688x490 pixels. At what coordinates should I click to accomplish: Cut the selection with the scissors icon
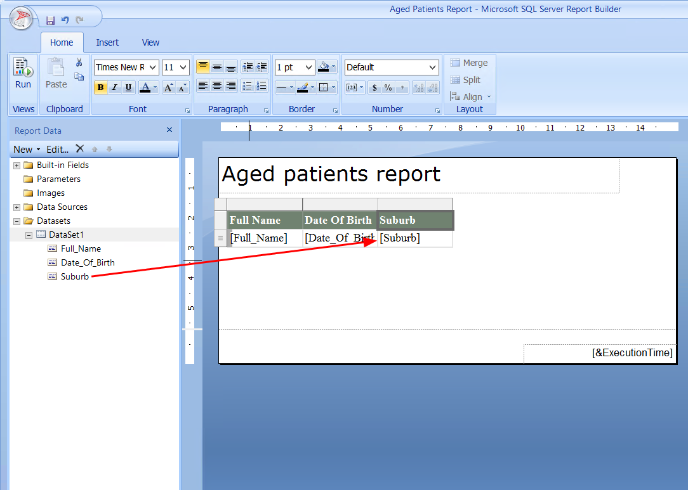[x=79, y=62]
